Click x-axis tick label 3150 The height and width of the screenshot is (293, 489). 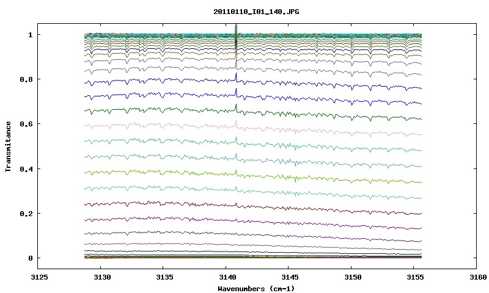(353, 277)
